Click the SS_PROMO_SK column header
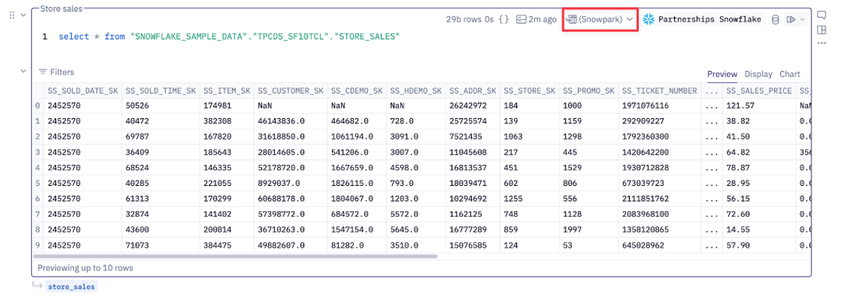 [589, 91]
